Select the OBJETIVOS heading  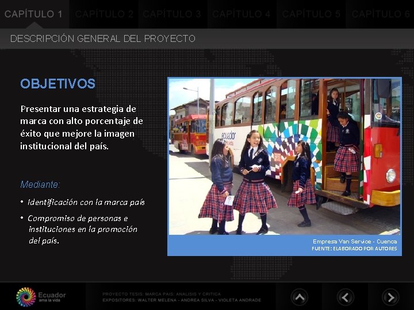(57, 84)
